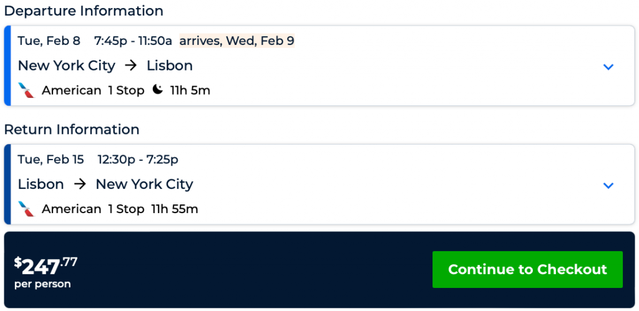Click the overnight moon icon

157,90
